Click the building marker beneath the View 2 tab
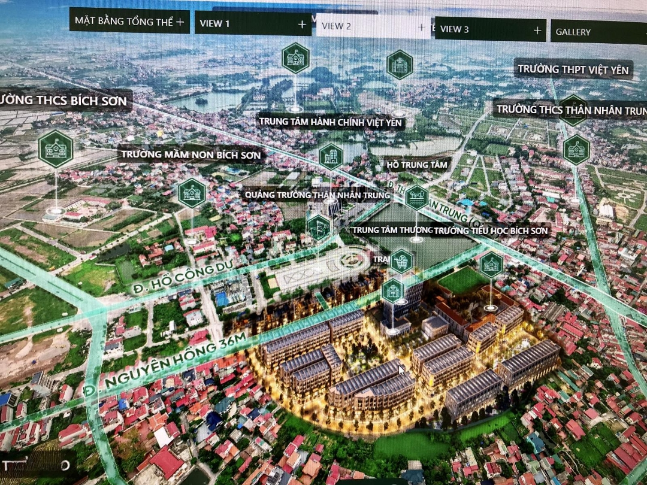Screen dimensions: 647x485 (400, 65)
